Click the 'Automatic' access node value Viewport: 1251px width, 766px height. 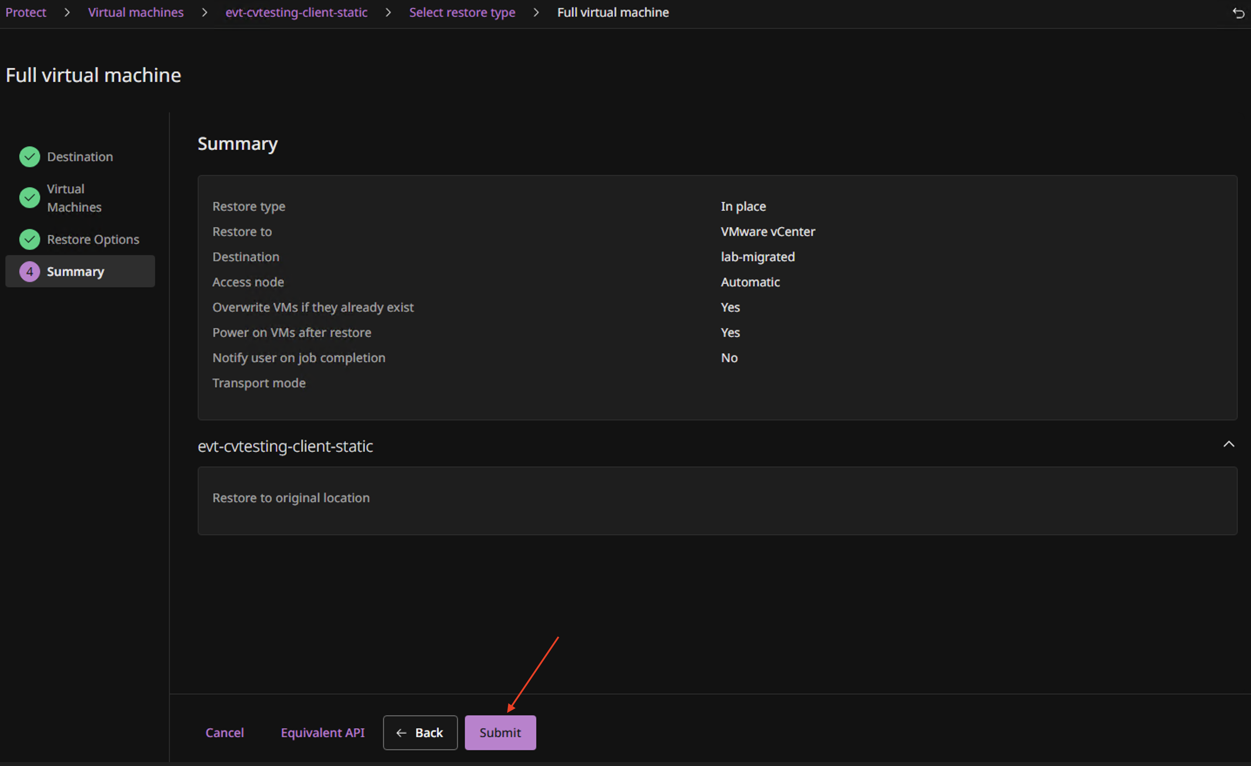[750, 282]
